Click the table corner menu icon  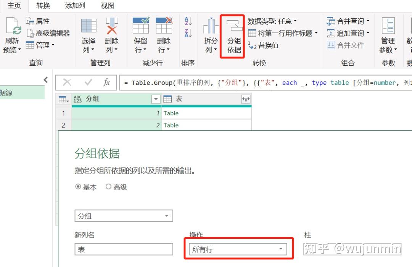(64, 99)
